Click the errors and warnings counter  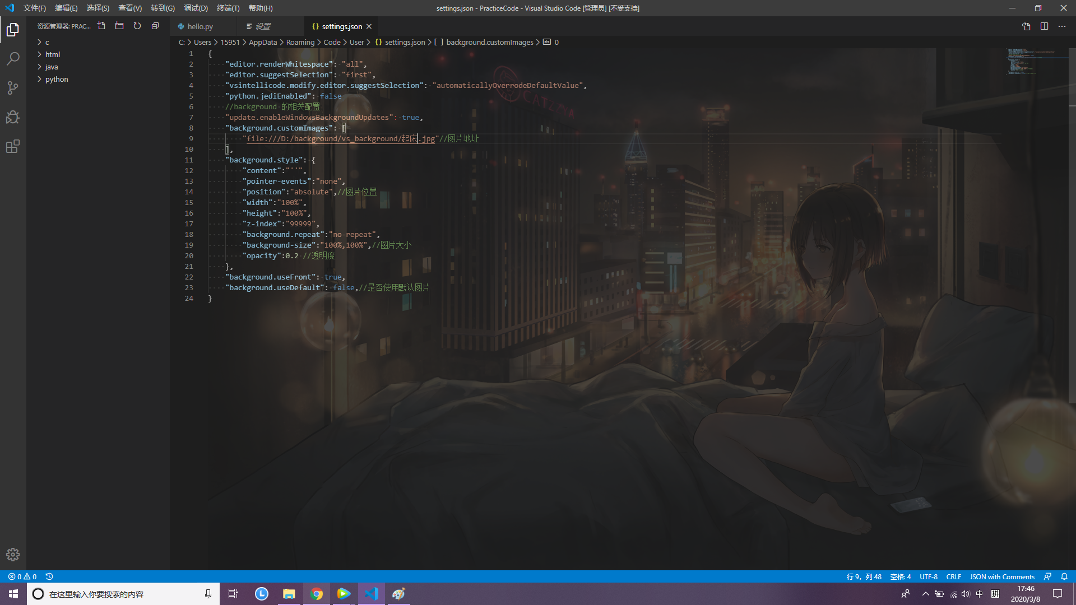coord(22,576)
